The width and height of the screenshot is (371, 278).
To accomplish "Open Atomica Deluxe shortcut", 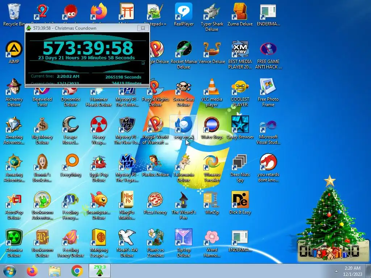I will [14, 243].
